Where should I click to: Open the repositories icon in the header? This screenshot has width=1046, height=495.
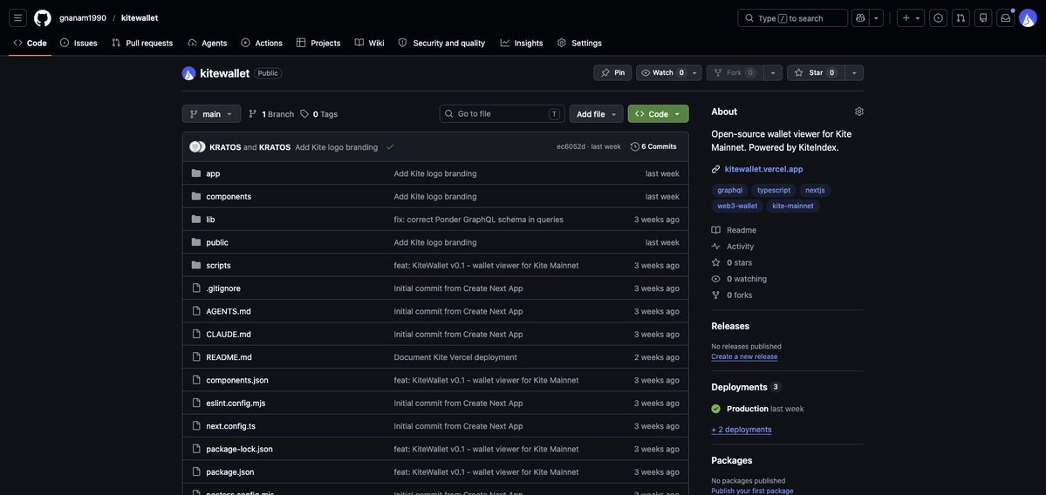[x=982, y=18]
